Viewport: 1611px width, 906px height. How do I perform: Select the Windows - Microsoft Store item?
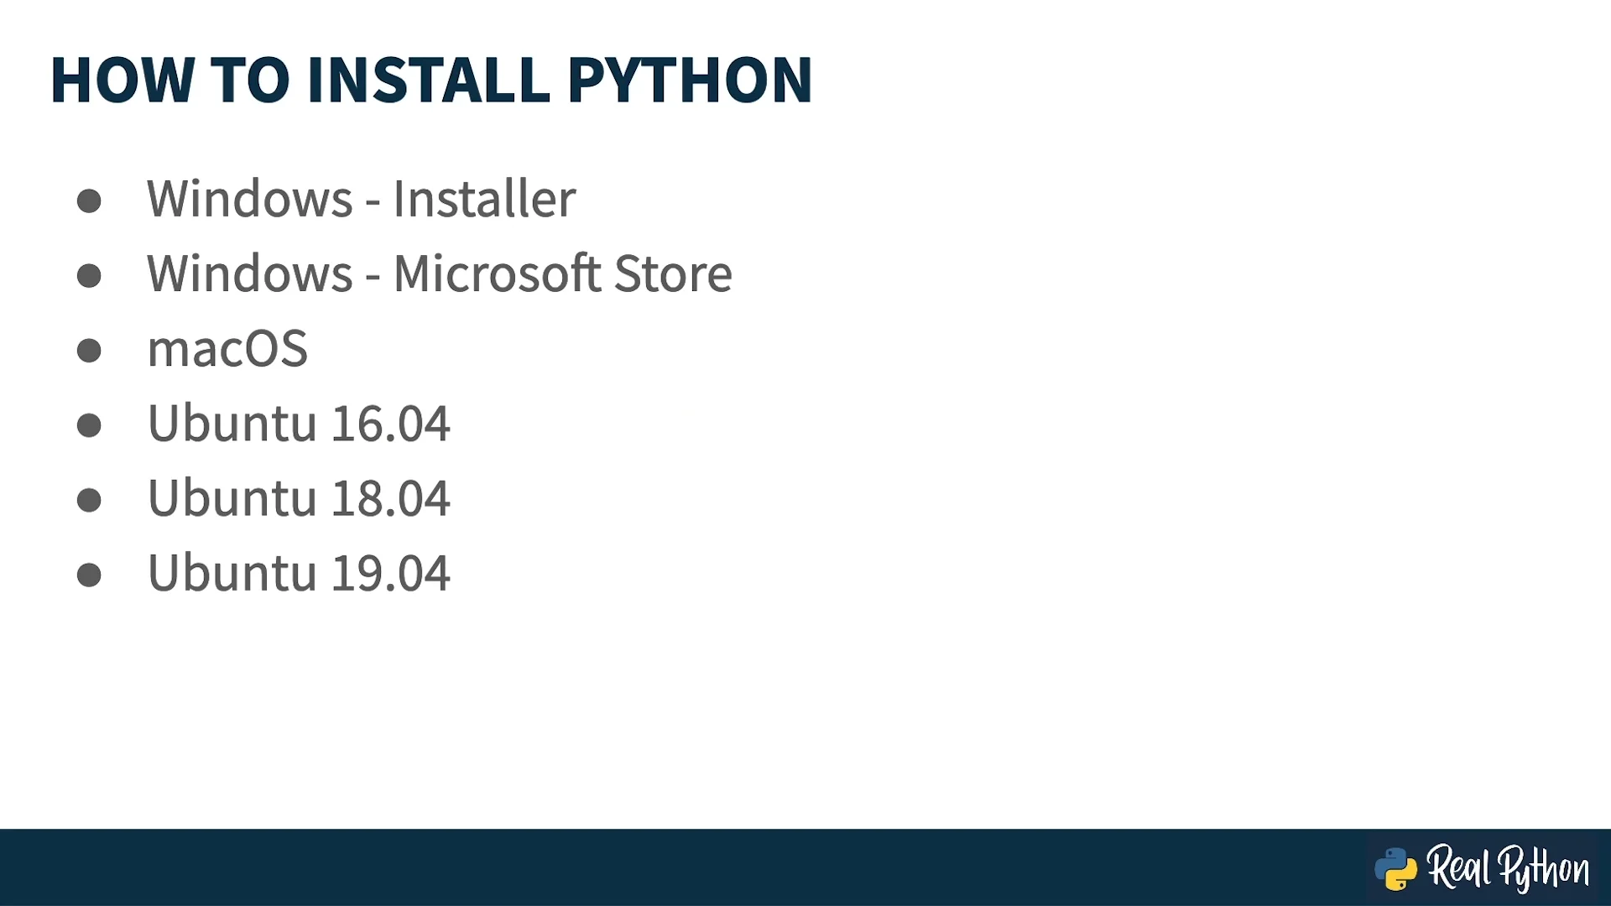coord(440,273)
